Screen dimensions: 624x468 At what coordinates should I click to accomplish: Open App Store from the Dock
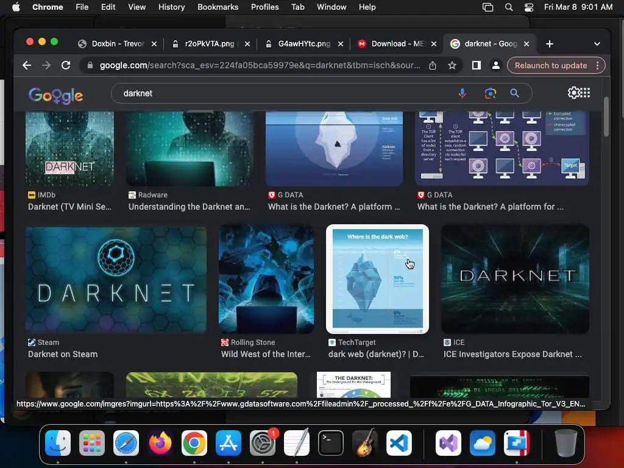[x=229, y=443]
